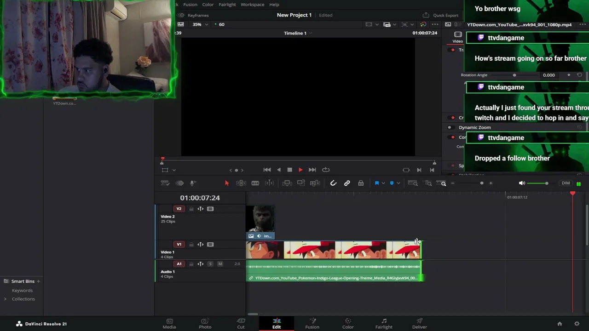Open the Workspace menu

(x=252, y=5)
